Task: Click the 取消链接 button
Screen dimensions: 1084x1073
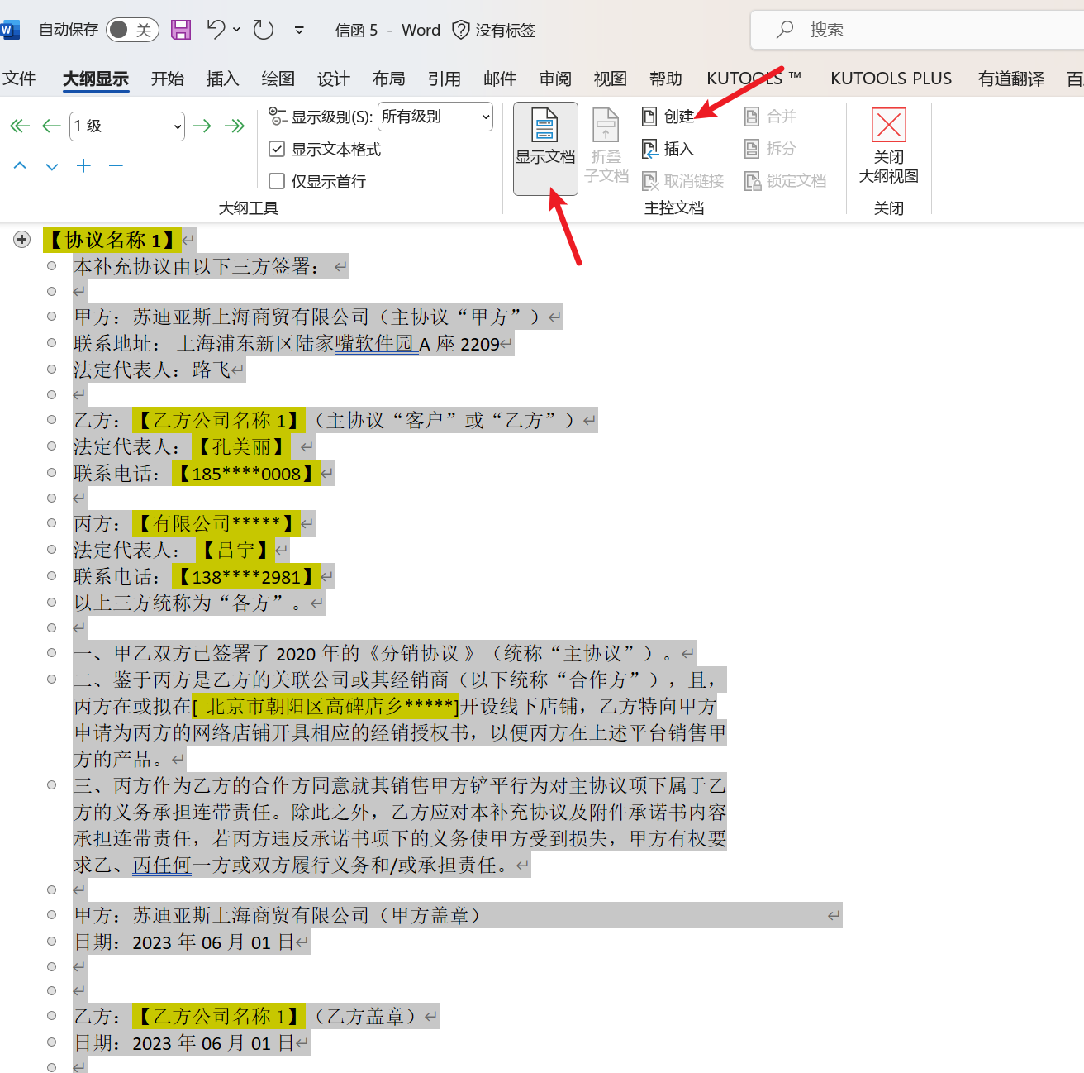Action: pos(683,181)
